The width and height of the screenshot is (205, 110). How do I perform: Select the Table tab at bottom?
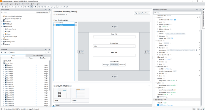[x=58, y=106]
